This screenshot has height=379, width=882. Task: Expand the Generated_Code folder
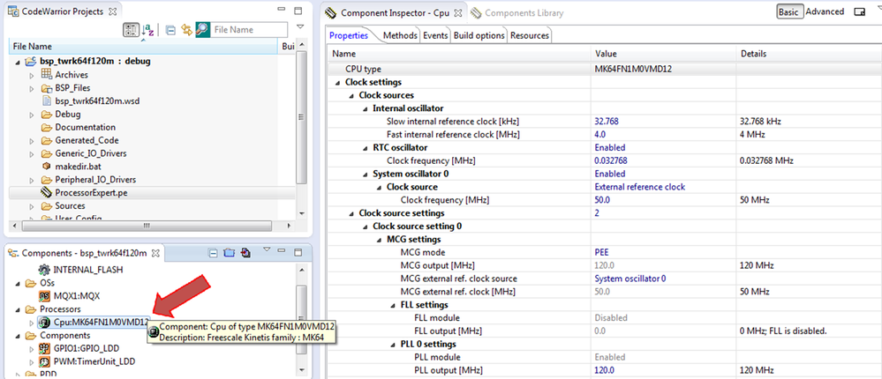click(32, 140)
